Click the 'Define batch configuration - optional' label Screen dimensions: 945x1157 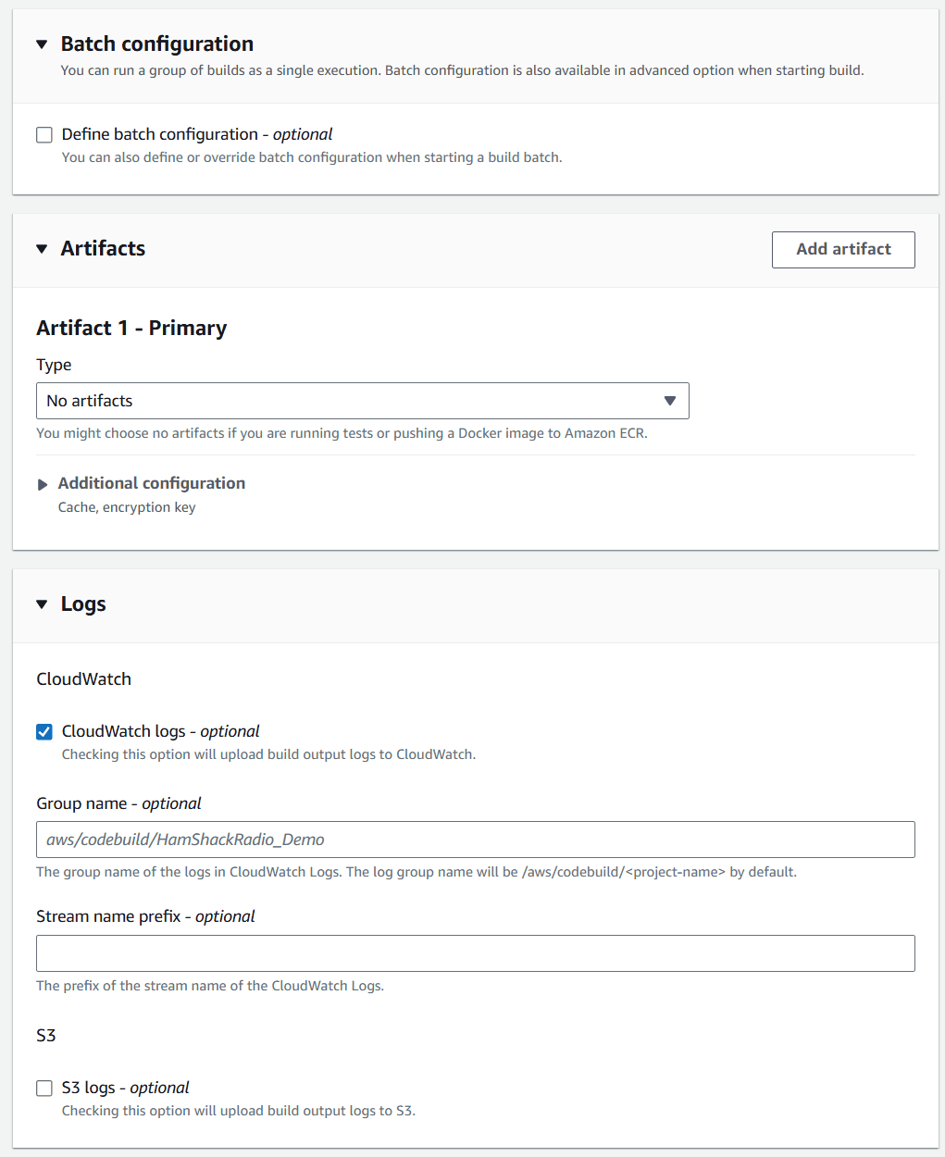tap(197, 134)
